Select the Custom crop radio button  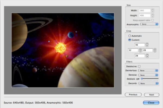pos(130,40)
